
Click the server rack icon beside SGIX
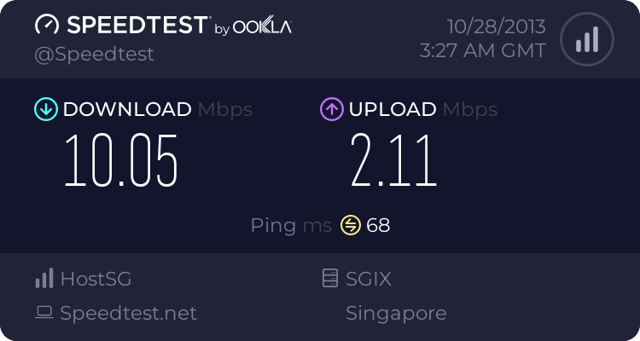tap(330, 278)
